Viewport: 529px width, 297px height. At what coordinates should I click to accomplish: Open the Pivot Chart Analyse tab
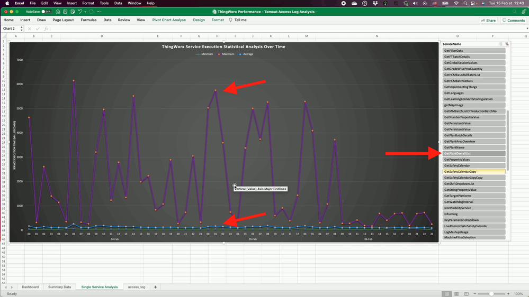[x=169, y=20]
